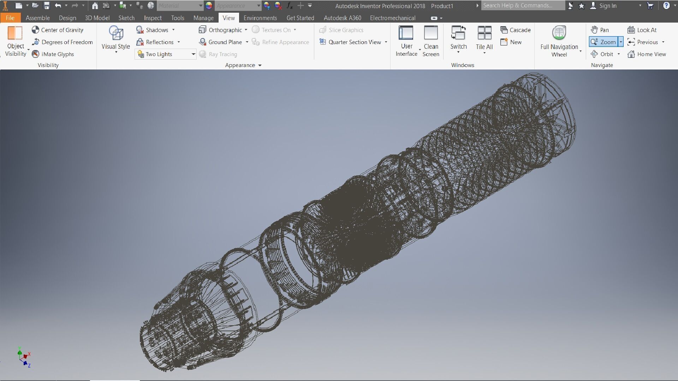This screenshot has height=381, width=678.
Task: Toggle the Ground Plane display
Action: tap(220, 42)
